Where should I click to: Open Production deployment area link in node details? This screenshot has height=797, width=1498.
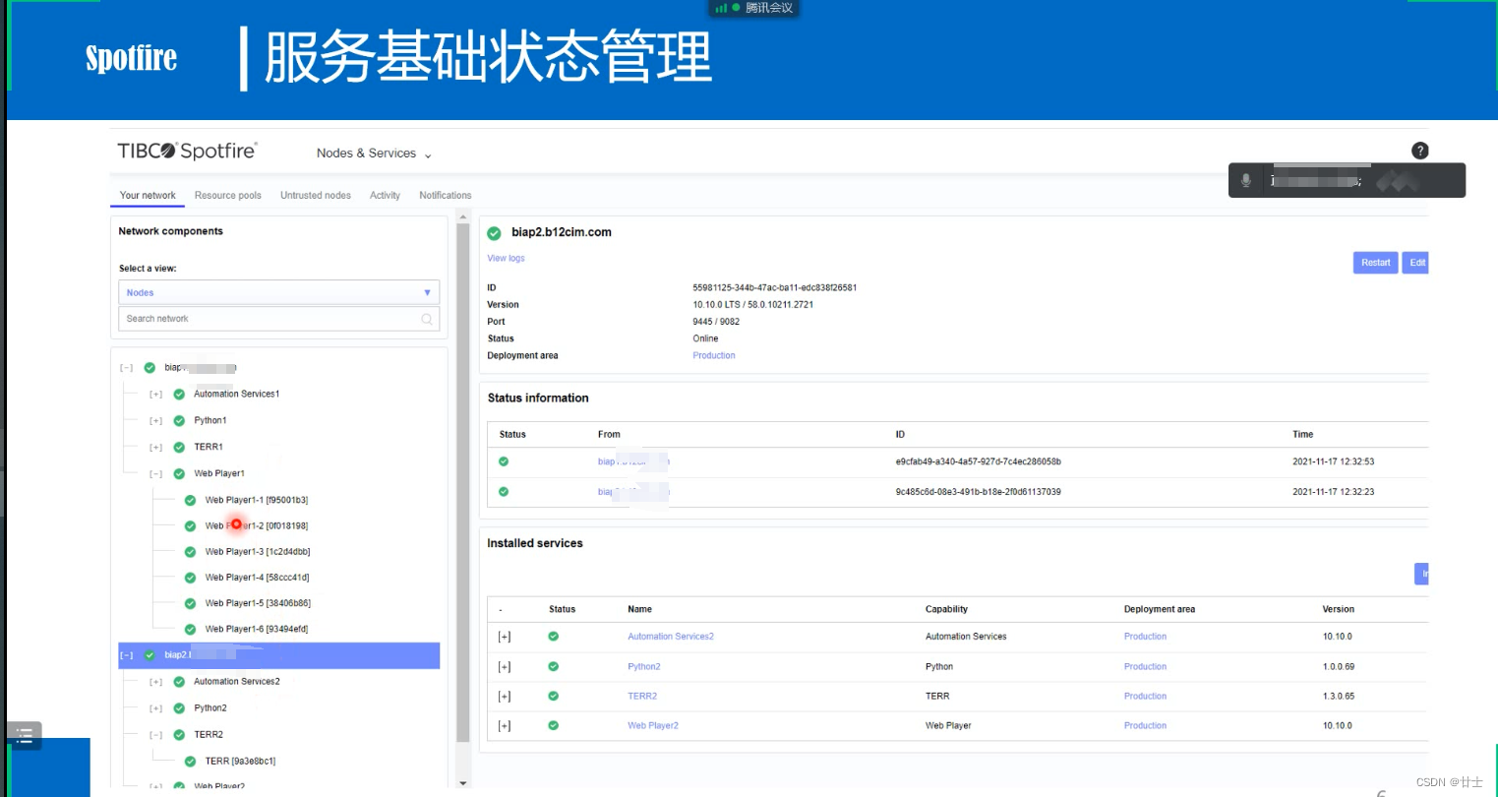click(714, 356)
